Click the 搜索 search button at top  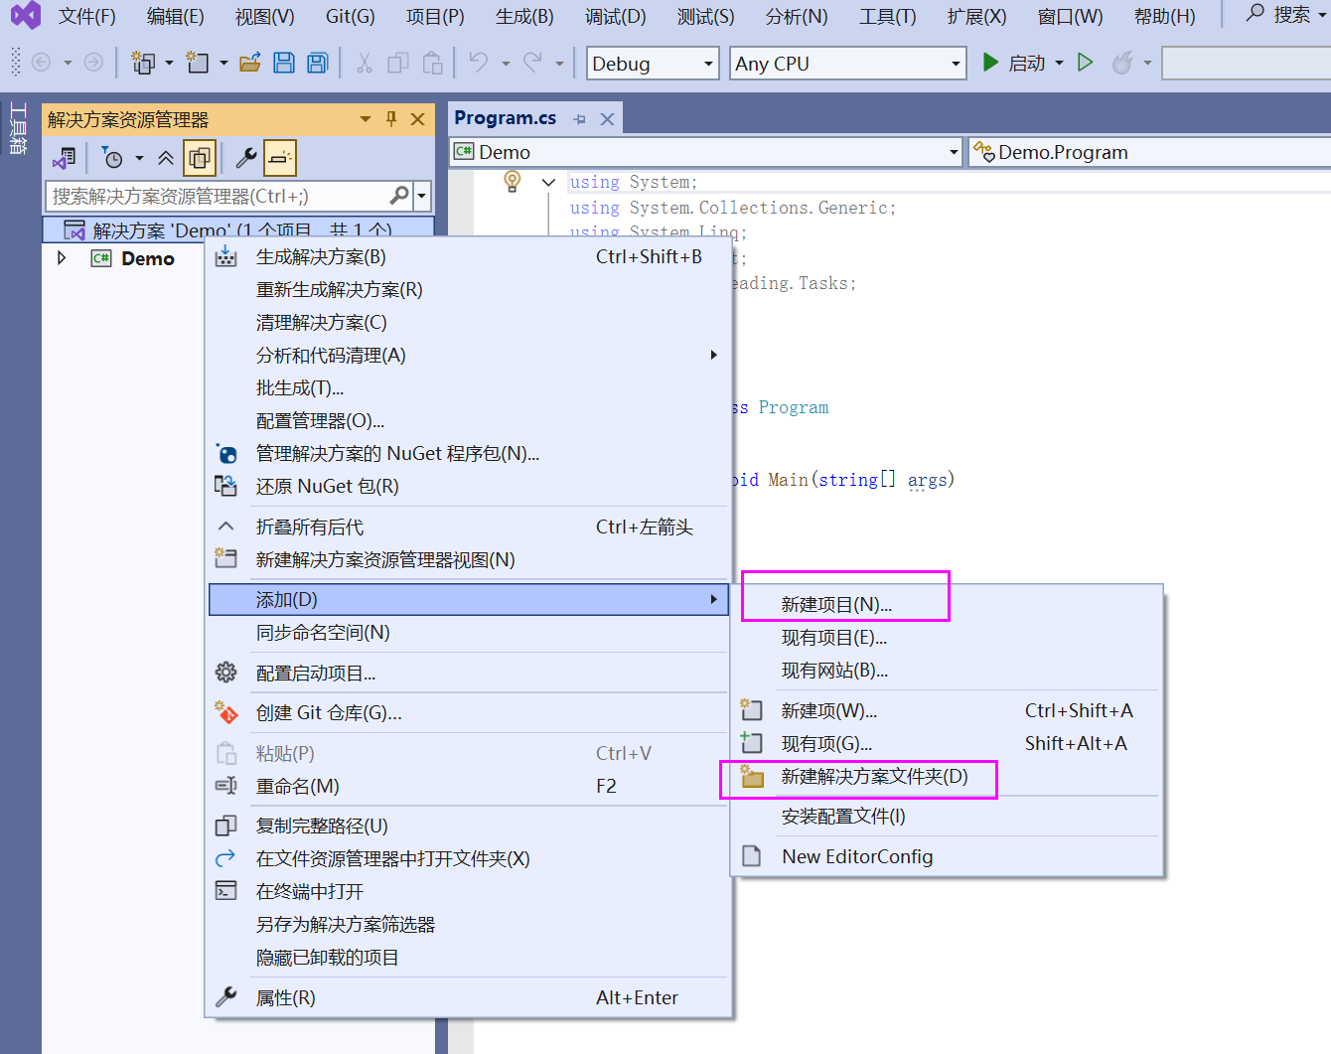tap(1286, 14)
